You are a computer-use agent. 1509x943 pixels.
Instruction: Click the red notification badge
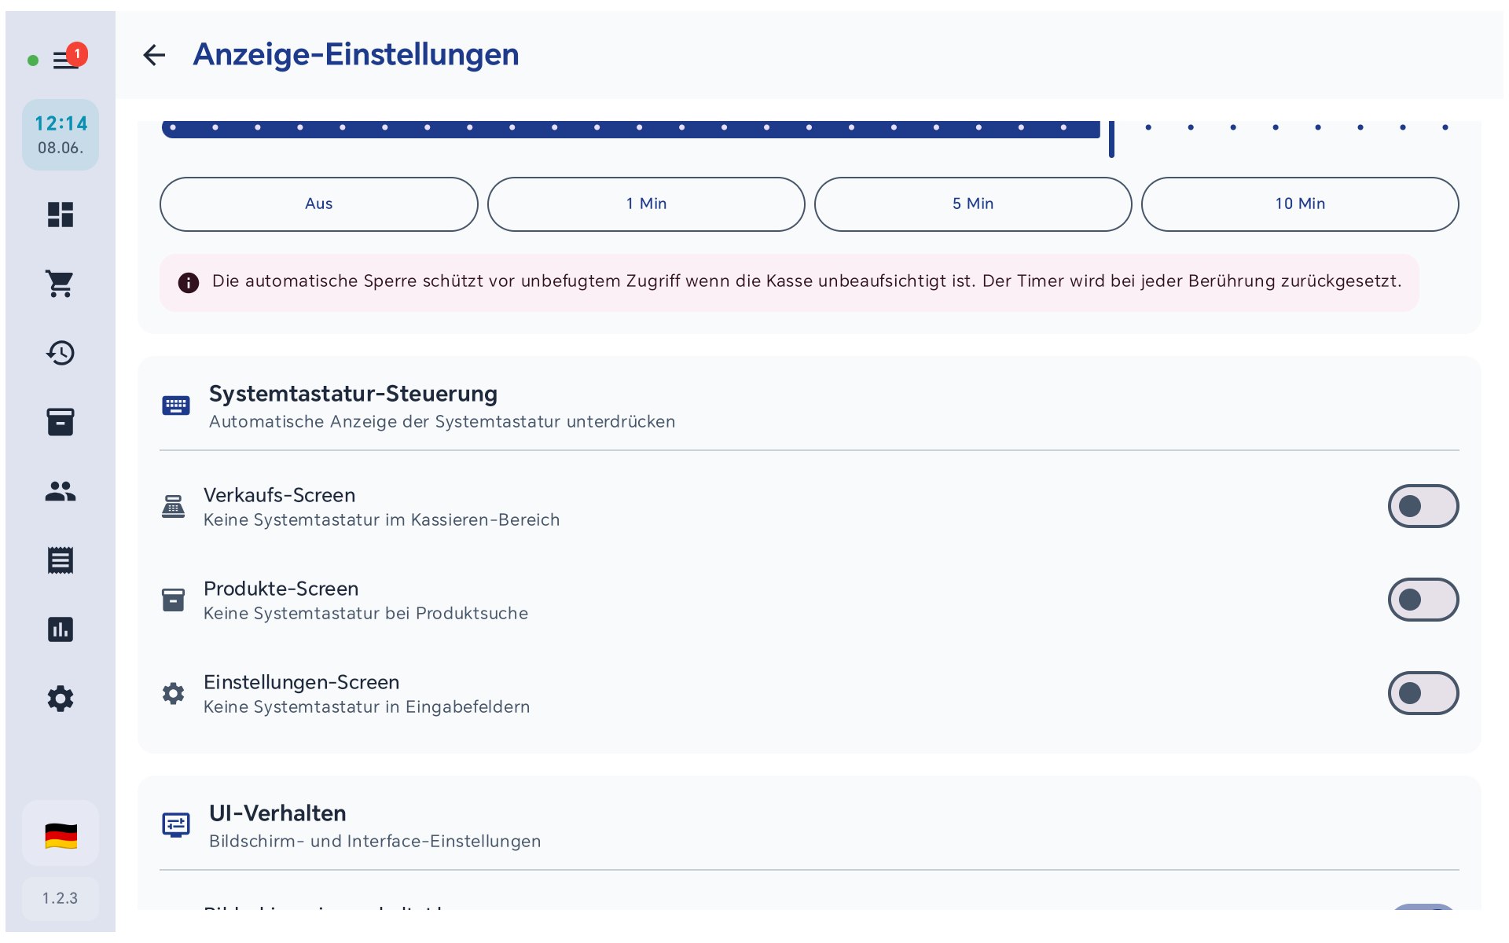[x=77, y=54]
